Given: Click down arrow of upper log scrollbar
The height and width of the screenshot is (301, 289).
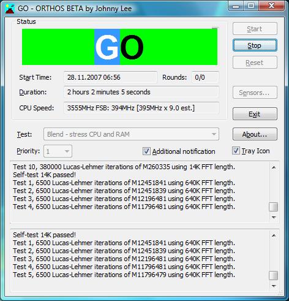Looking at the screenshot, I should [274, 218].
